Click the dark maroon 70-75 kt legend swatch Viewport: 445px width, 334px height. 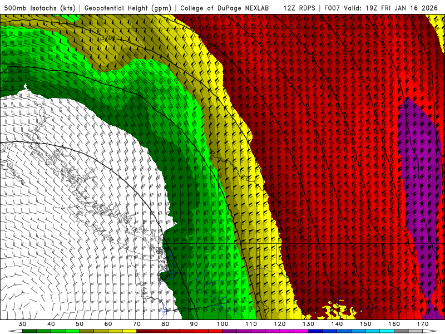coord(144,331)
